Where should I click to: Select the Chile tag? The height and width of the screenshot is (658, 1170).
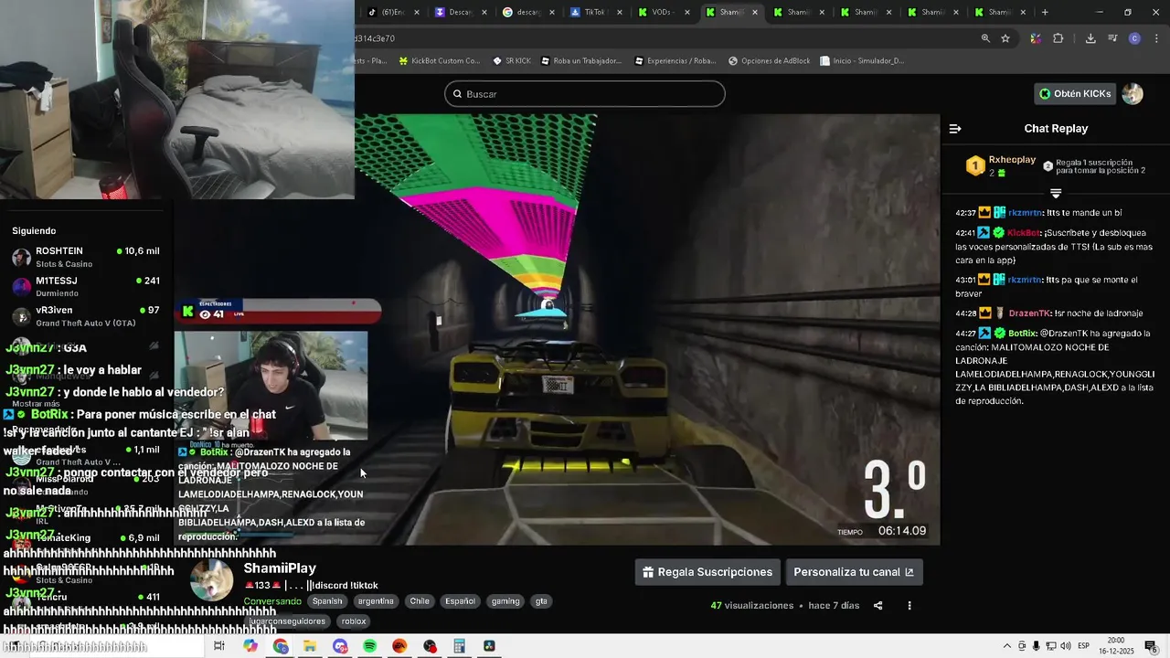pyautogui.click(x=420, y=601)
